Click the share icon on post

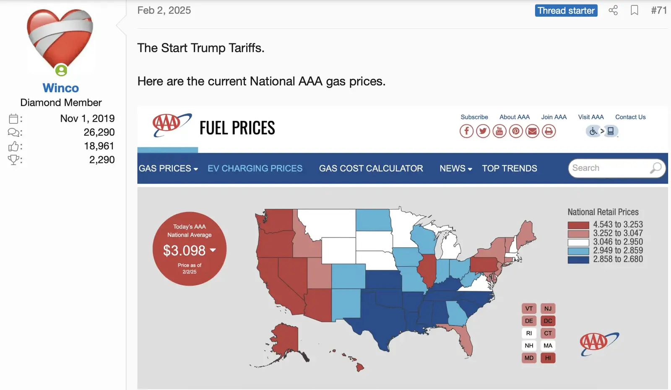point(613,10)
